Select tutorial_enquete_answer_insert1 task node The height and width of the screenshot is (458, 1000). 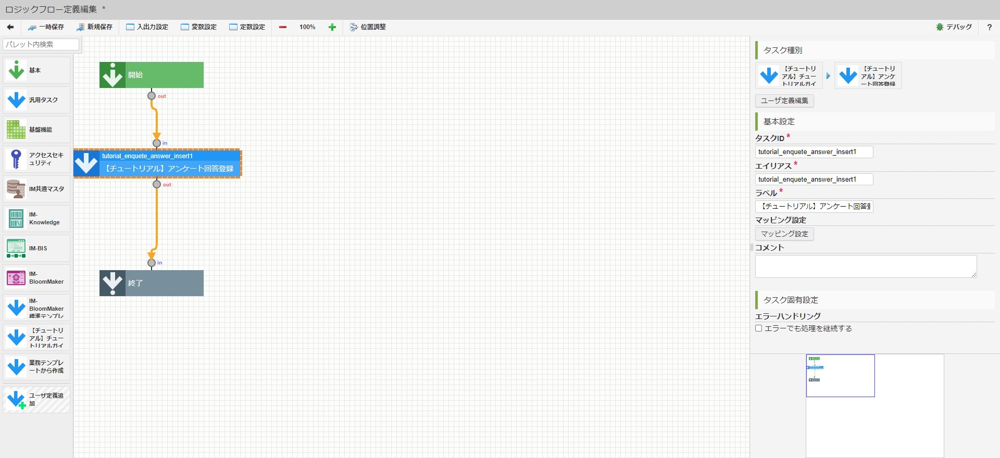pyautogui.click(x=157, y=163)
